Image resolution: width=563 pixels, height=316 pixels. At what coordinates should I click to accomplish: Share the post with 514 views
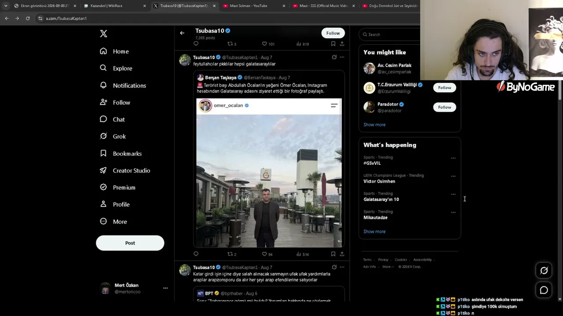coord(342,254)
